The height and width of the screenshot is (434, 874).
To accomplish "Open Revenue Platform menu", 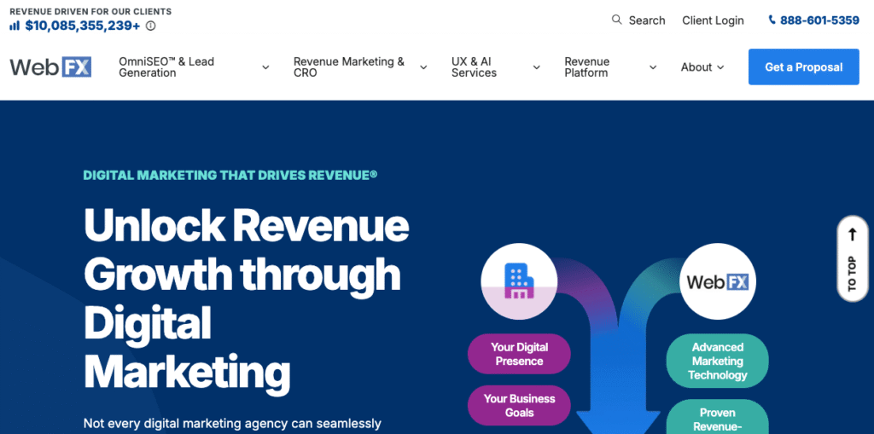I will 587,67.
